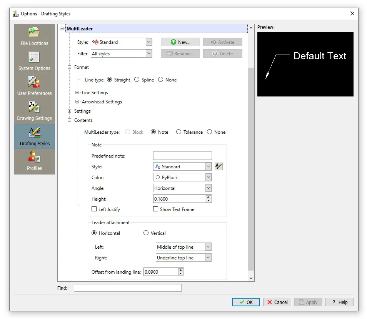
Task: Open the Angle Horizontal dropdown
Action: [x=208, y=188]
